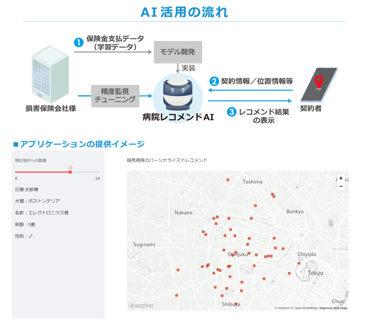366x324 pixels.
Task: Click the 性別：♂ text
Action: pyautogui.click(x=24, y=236)
